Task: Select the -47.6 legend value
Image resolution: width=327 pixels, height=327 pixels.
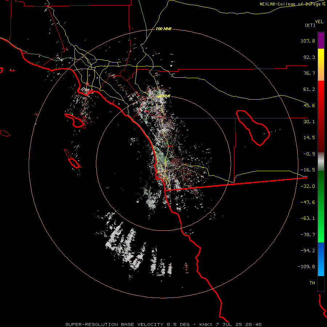Action: tap(308, 202)
